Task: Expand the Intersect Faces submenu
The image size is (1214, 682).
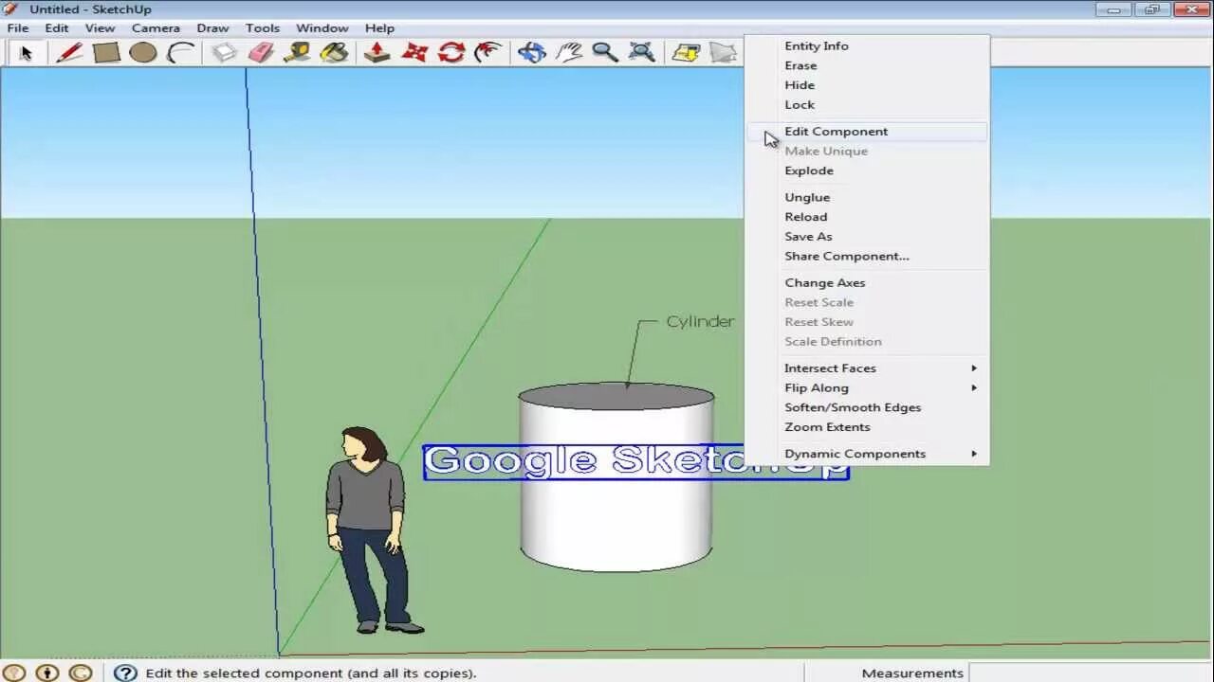Action: tap(867, 368)
